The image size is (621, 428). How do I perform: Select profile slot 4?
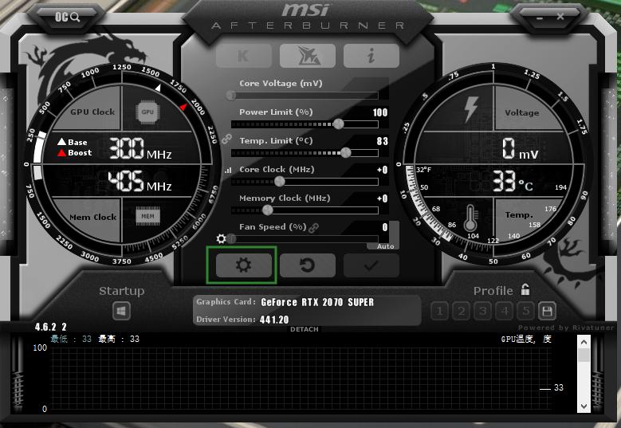(504, 311)
